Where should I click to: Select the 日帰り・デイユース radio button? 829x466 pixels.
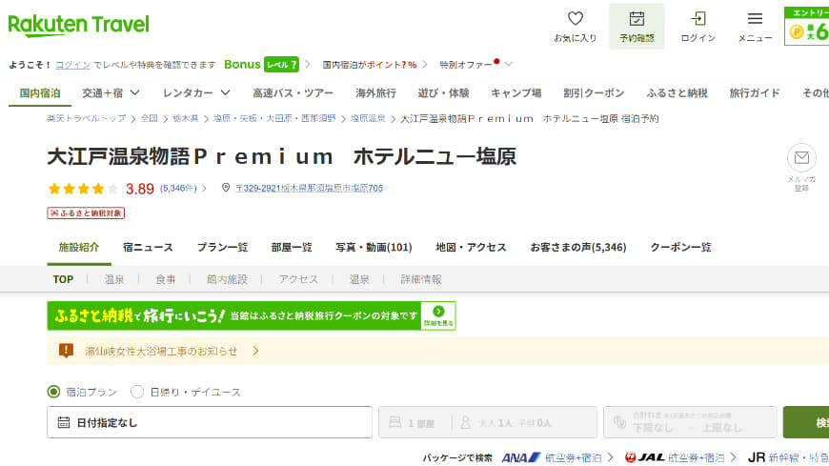click(x=137, y=392)
